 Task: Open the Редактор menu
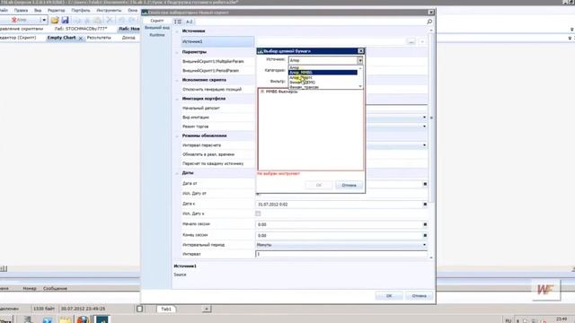pos(56,10)
